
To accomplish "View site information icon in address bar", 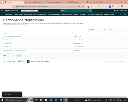I will click(14, 6).
